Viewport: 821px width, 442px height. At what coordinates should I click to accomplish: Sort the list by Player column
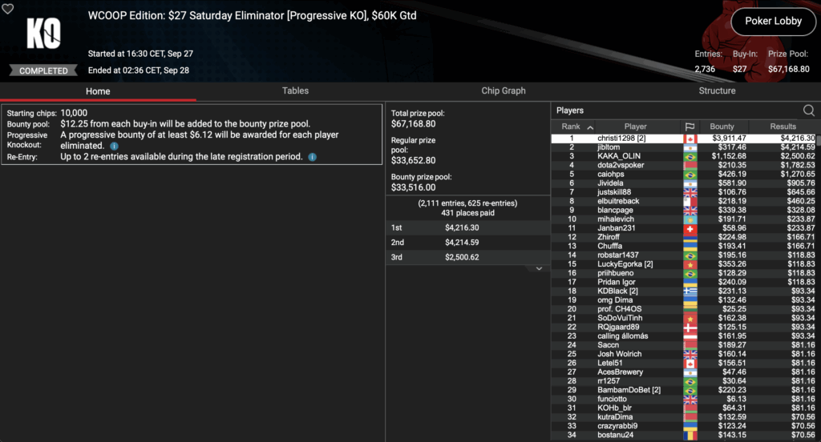[635, 127]
